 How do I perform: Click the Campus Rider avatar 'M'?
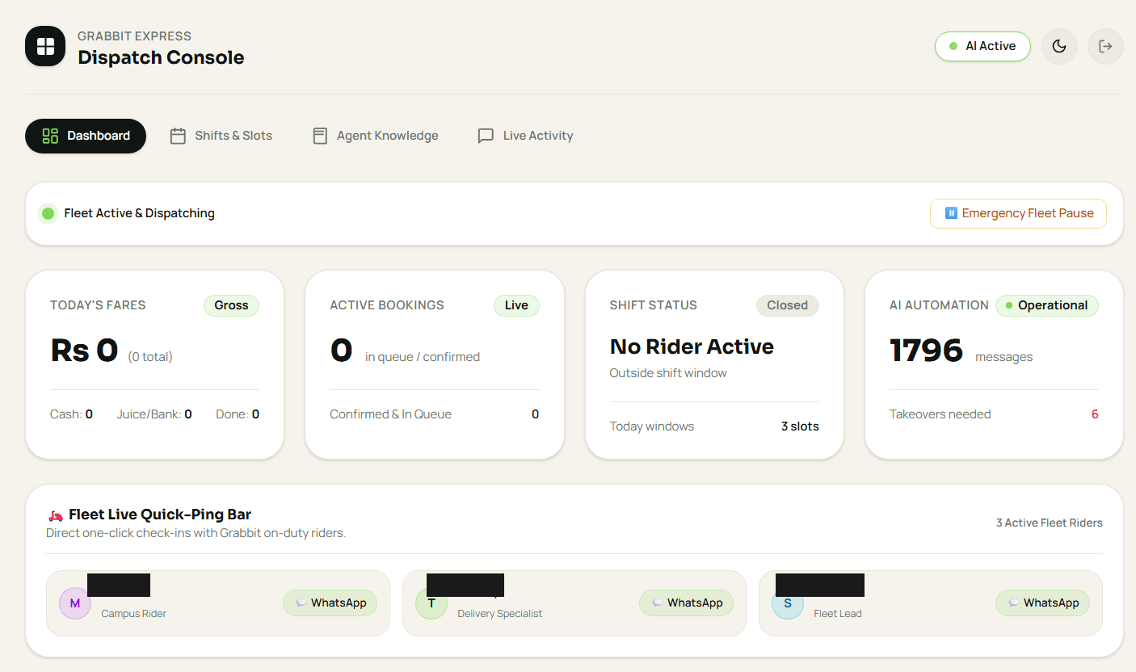pyautogui.click(x=75, y=603)
